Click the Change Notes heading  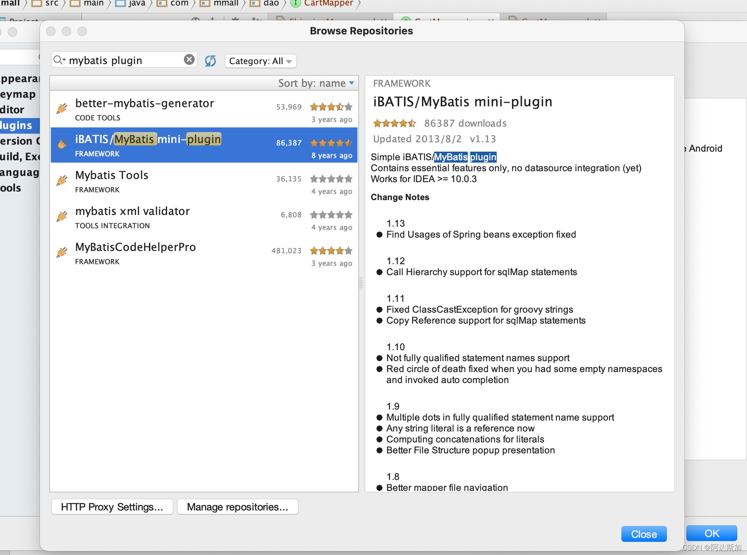tap(400, 197)
